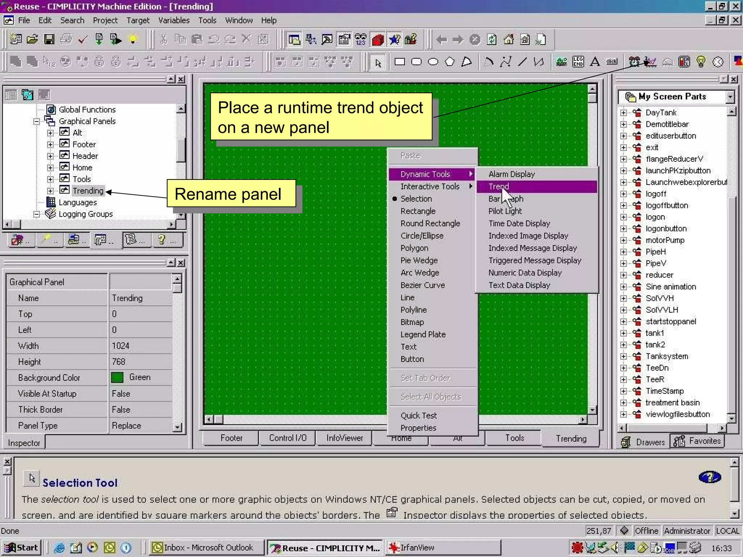
Task: Click the Trend tool icon in toolbar
Action: (x=650, y=62)
